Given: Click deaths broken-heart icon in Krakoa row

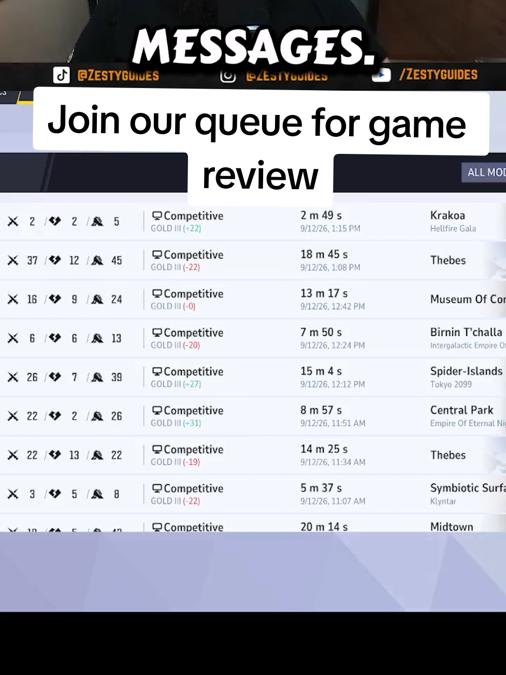Looking at the screenshot, I should click(x=55, y=222).
